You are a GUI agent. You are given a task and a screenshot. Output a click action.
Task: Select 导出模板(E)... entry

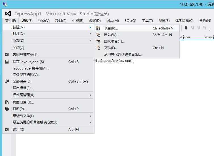pos(49,88)
